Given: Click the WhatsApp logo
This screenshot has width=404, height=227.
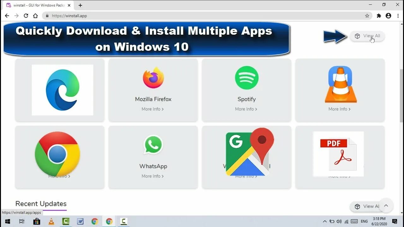Looking at the screenshot, I should point(153,145).
